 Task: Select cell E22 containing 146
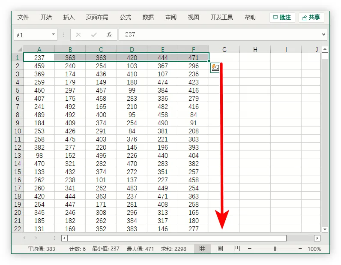click(163, 229)
